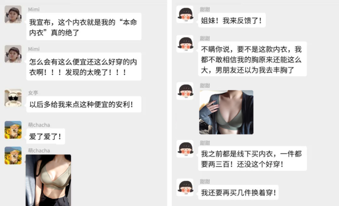Click 萌chacha's avatar next to the photo message
Image resolution: width=339 pixels, height=206 pixels.
pyautogui.click(x=13, y=156)
